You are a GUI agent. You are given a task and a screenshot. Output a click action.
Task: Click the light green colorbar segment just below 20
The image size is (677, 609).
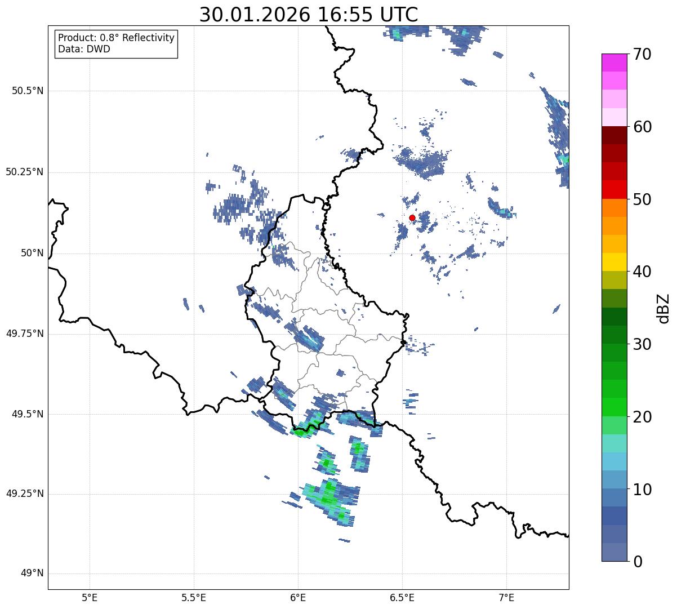pos(614,425)
